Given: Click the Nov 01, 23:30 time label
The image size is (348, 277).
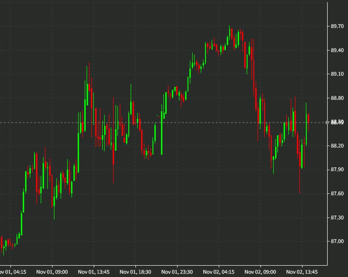Looking at the screenshot, I should tap(177, 271).
